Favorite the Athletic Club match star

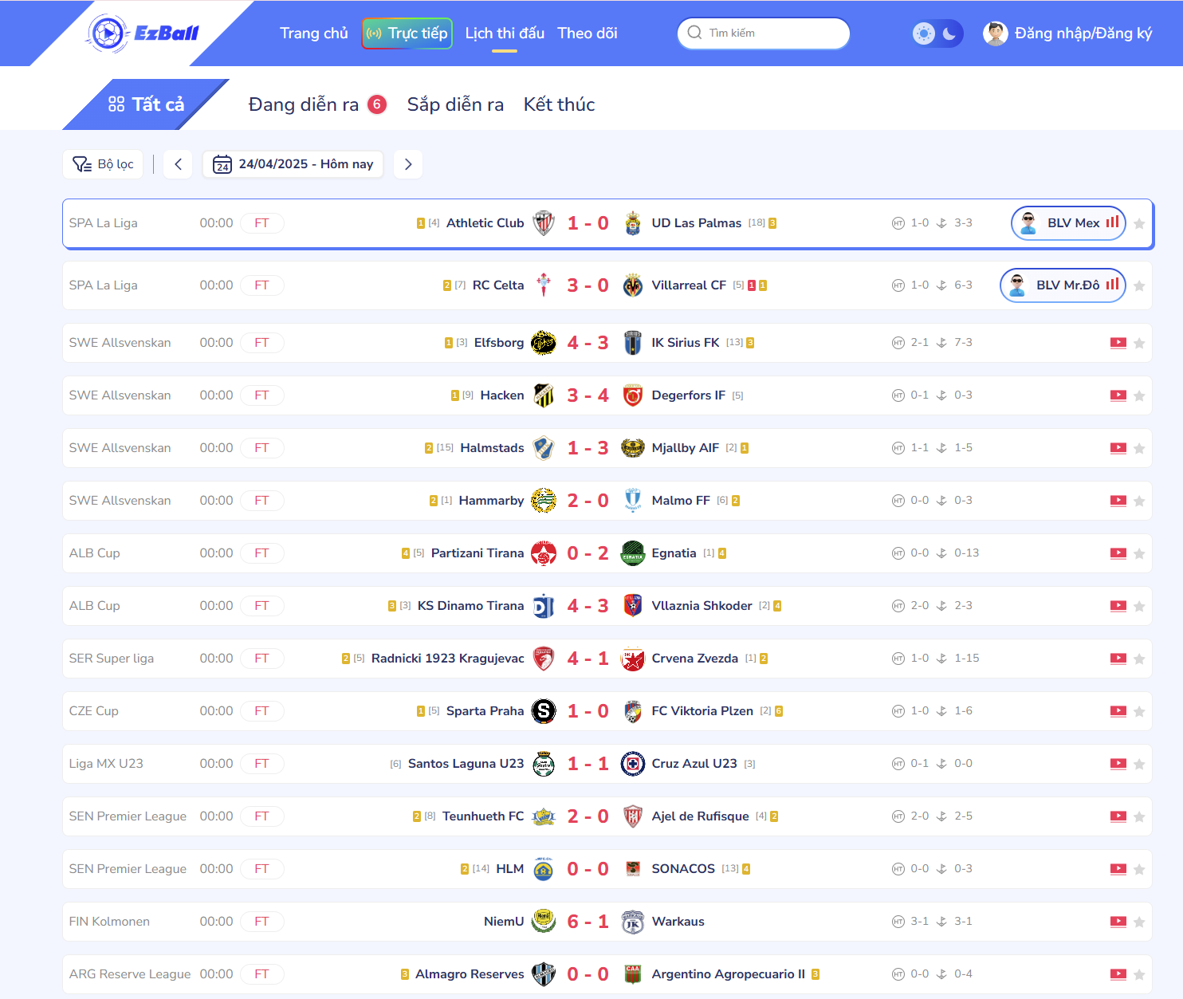point(1139,224)
